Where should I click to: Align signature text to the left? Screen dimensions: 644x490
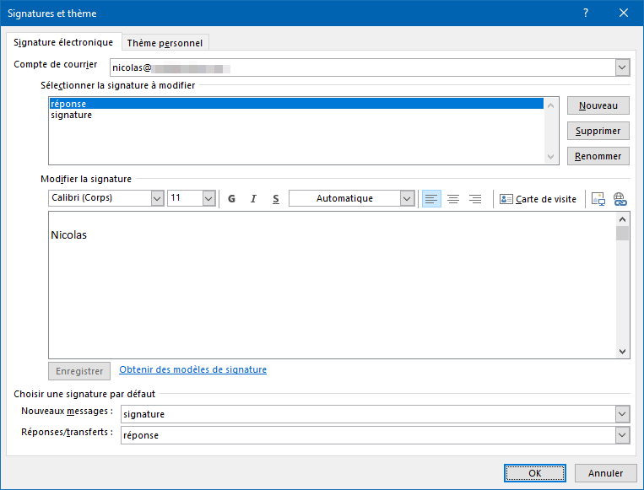click(x=431, y=199)
